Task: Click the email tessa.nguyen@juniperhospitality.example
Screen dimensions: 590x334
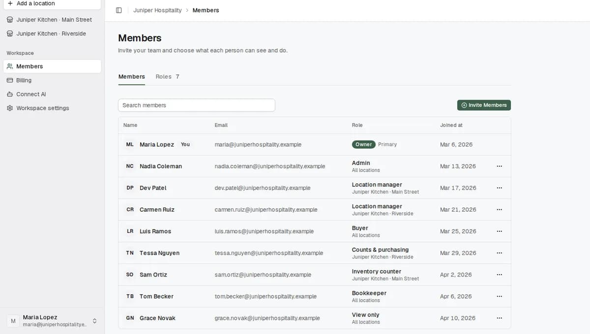Action: pyautogui.click(x=269, y=253)
